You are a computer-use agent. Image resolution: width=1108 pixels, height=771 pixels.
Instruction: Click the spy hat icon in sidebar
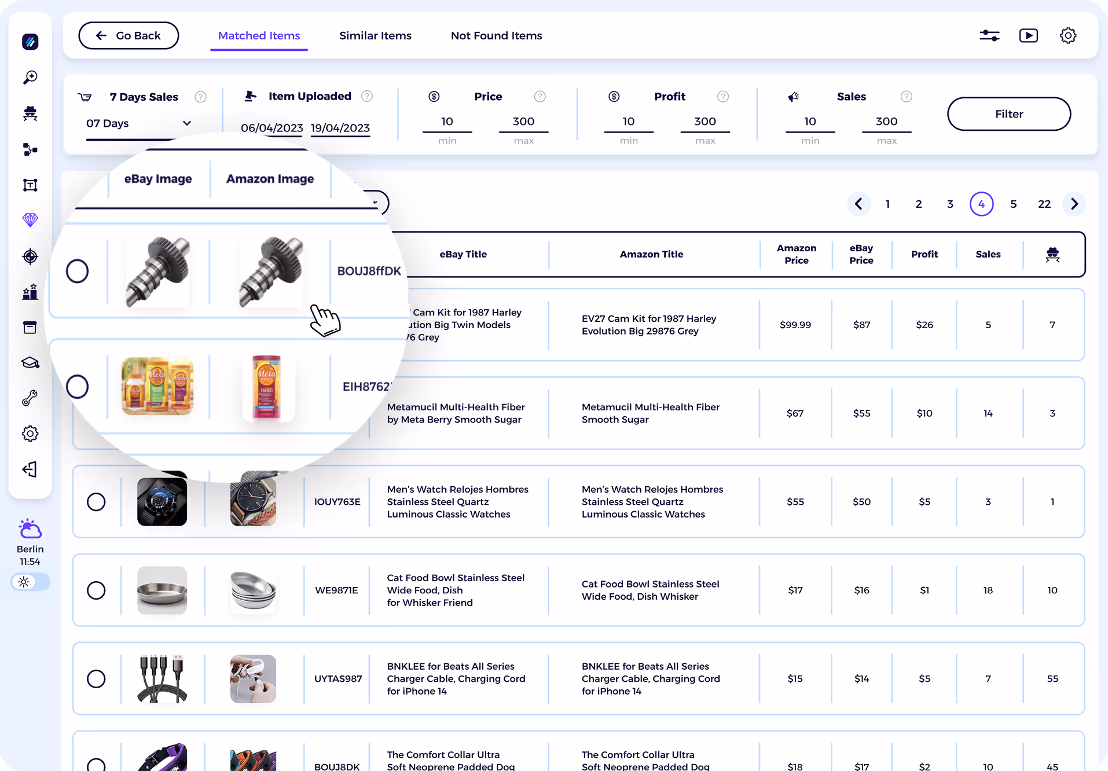[x=30, y=113]
